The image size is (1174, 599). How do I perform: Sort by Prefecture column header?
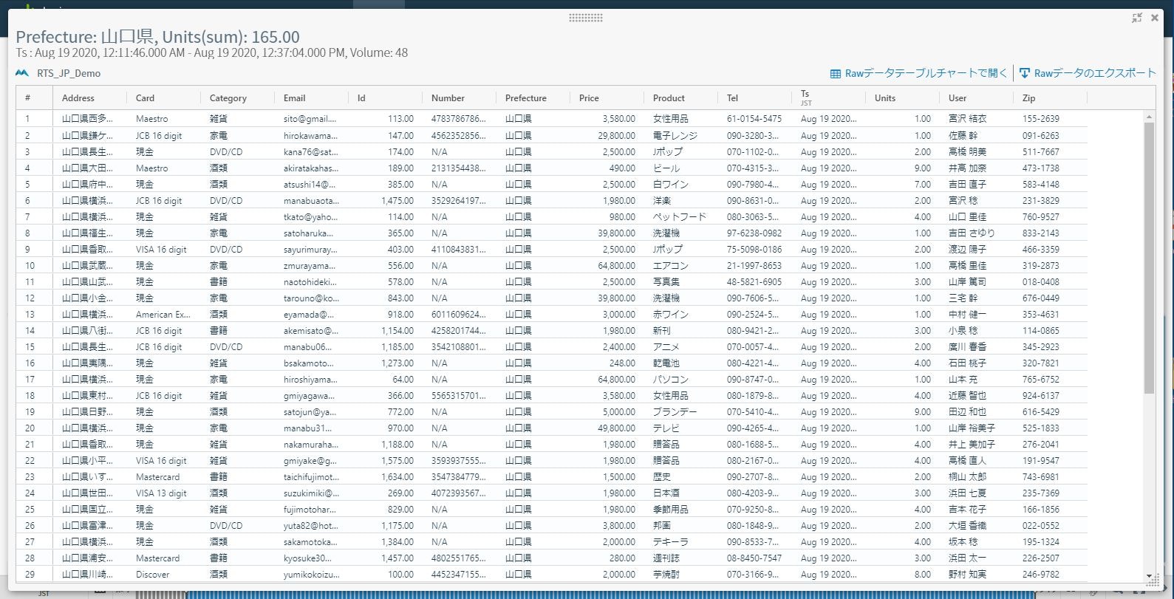(526, 97)
